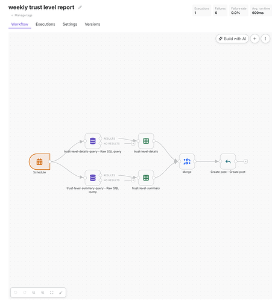The image size is (275, 301).
Task: Open the Merge node
Action: point(187,161)
